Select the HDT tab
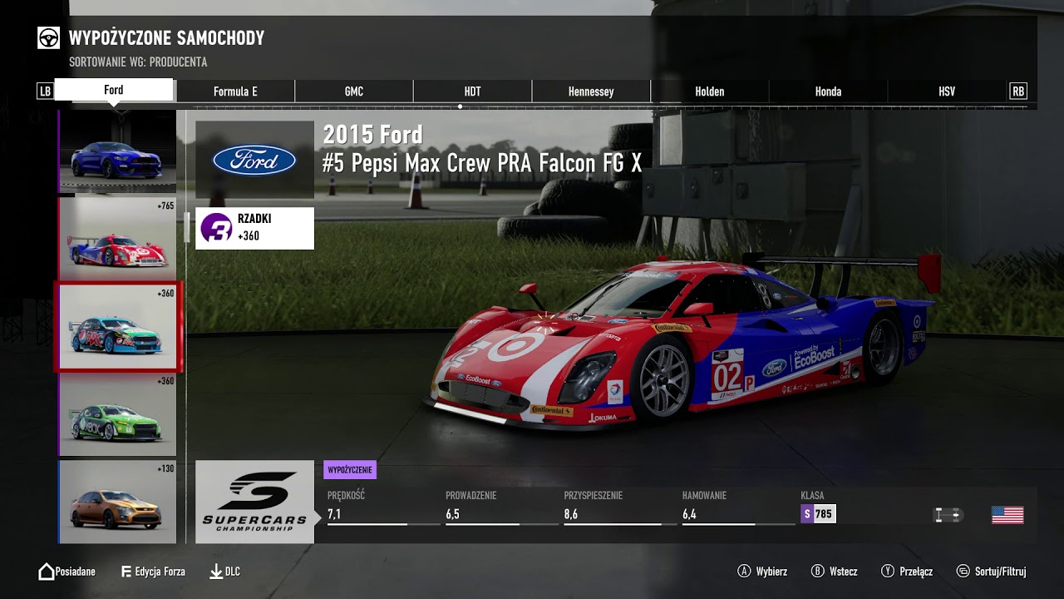This screenshot has height=599, width=1064. 472,92
